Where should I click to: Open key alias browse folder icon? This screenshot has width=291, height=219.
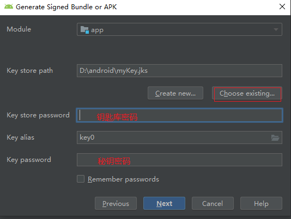point(275,137)
